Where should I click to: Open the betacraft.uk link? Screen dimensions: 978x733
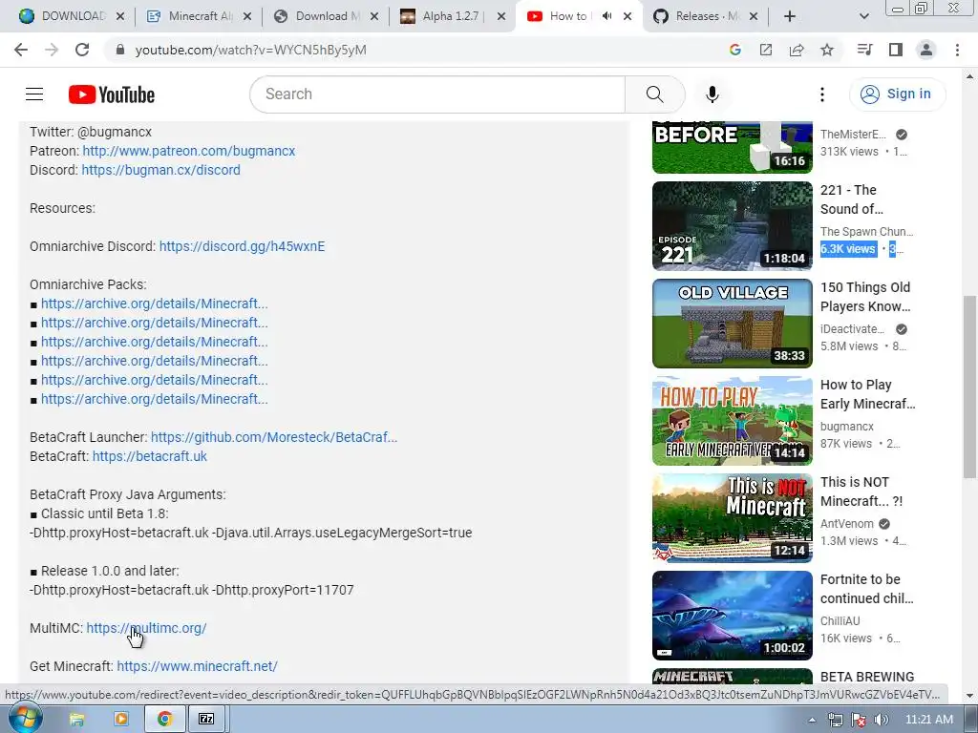click(150, 456)
